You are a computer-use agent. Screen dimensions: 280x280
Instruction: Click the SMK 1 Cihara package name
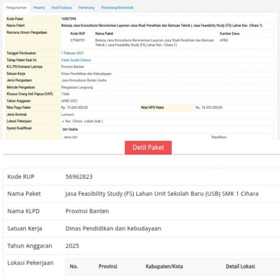(x=161, y=193)
